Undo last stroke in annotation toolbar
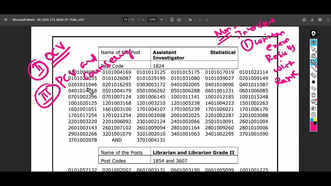331x186 pixels. click(x=313, y=89)
